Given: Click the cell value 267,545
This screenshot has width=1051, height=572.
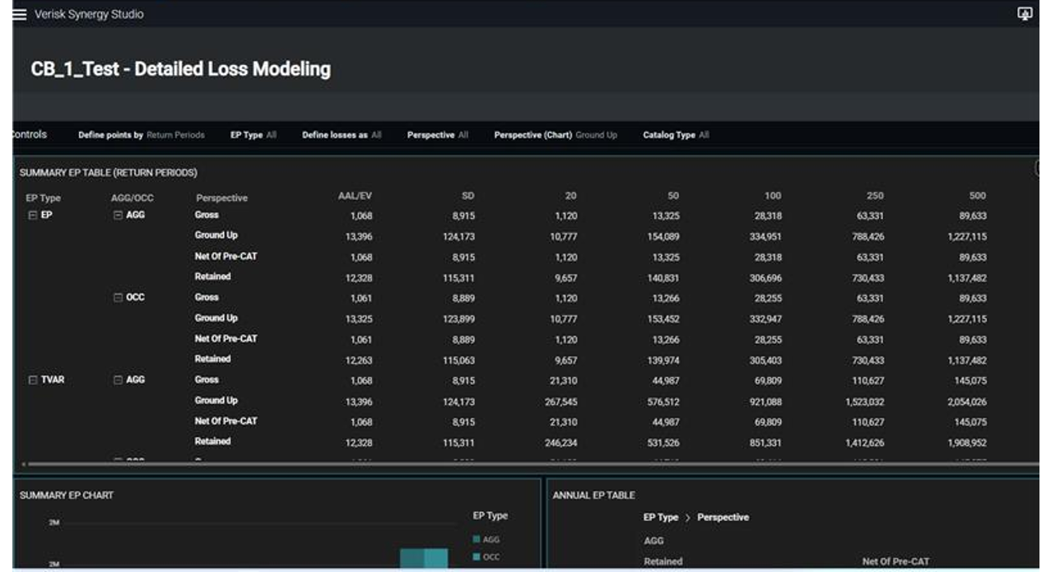Looking at the screenshot, I should click(x=560, y=402).
